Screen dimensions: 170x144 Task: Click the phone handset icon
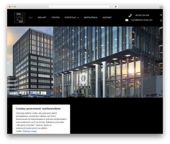[130, 15]
